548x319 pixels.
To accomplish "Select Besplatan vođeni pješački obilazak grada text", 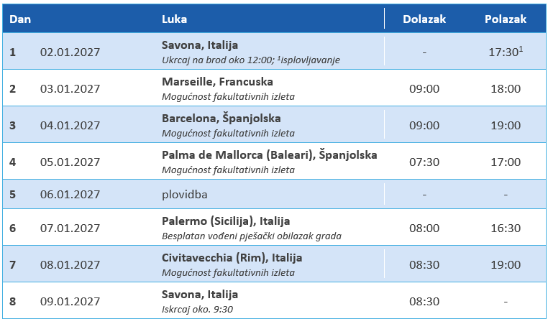I will [252, 236].
